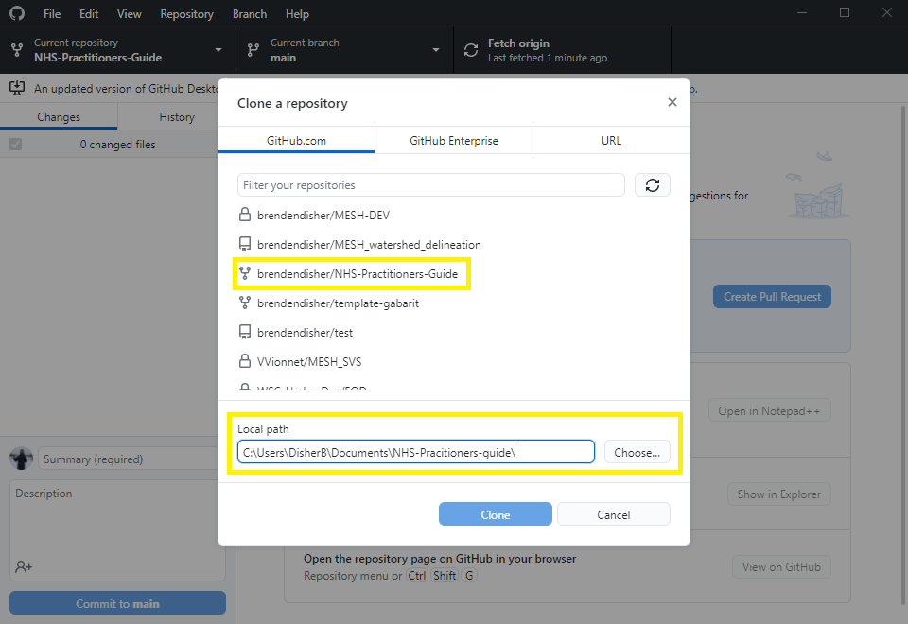This screenshot has width=908, height=624.
Task: Click repo icon beside MESH_watershed_delineation
Action: click(x=245, y=244)
